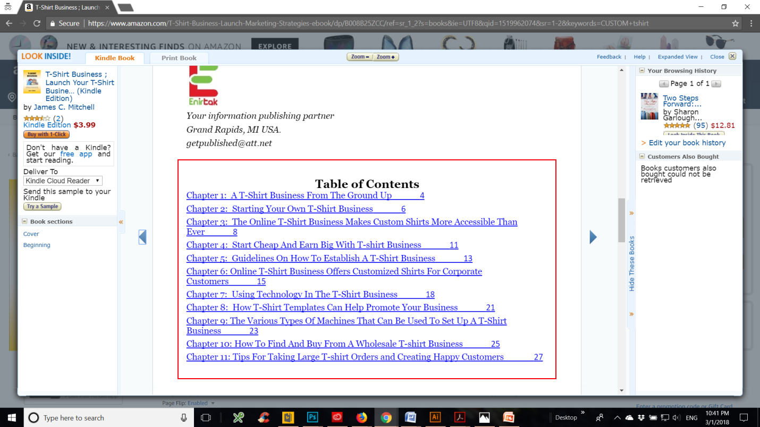The height and width of the screenshot is (427, 760).
Task: Click Buy with 1-Click button
Action: tap(46, 134)
